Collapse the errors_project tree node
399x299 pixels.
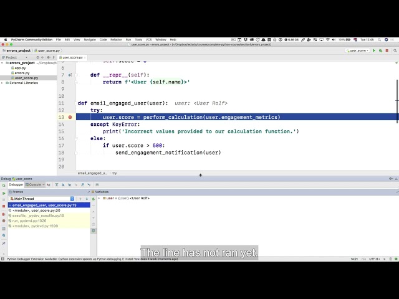pyautogui.click(x=2, y=63)
